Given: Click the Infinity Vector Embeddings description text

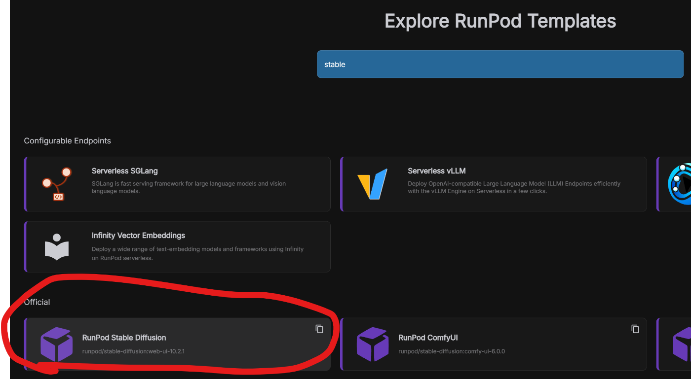Looking at the screenshot, I should (x=197, y=253).
